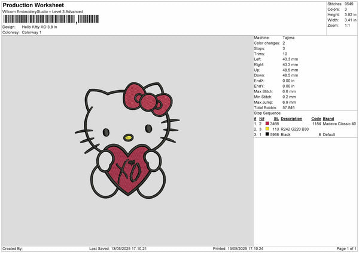Click the Hello Kitty embroidery design preview

pyautogui.click(x=127, y=140)
